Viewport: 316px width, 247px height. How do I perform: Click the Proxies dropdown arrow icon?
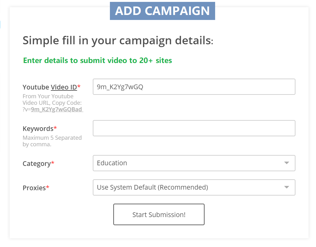point(287,187)
